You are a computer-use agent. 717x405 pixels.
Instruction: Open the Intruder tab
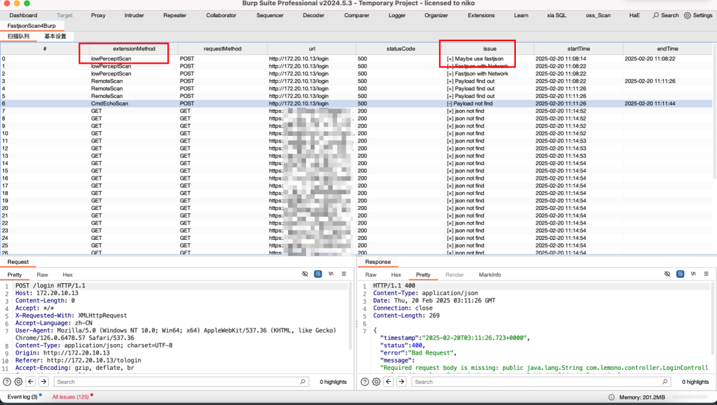pos(134,15)
